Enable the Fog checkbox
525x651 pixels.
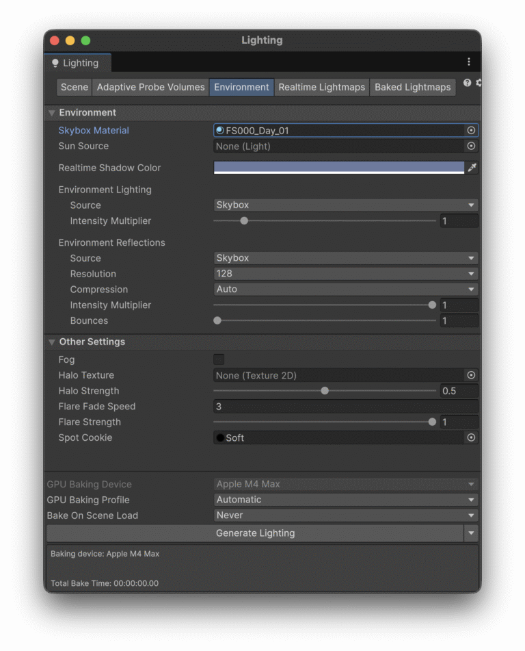218,359
